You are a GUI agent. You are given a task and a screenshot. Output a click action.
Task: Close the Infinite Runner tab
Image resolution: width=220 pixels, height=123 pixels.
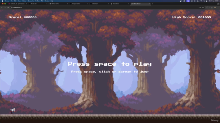click(x=149, y=4)
